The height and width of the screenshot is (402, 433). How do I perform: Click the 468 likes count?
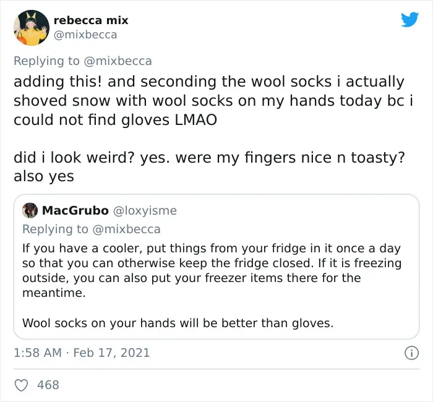pyautogui.click(x=48, y=385)
